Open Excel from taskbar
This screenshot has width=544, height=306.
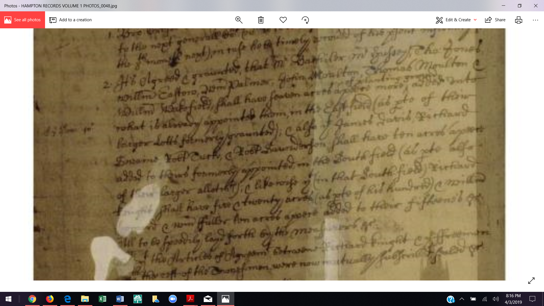(102, 299)
